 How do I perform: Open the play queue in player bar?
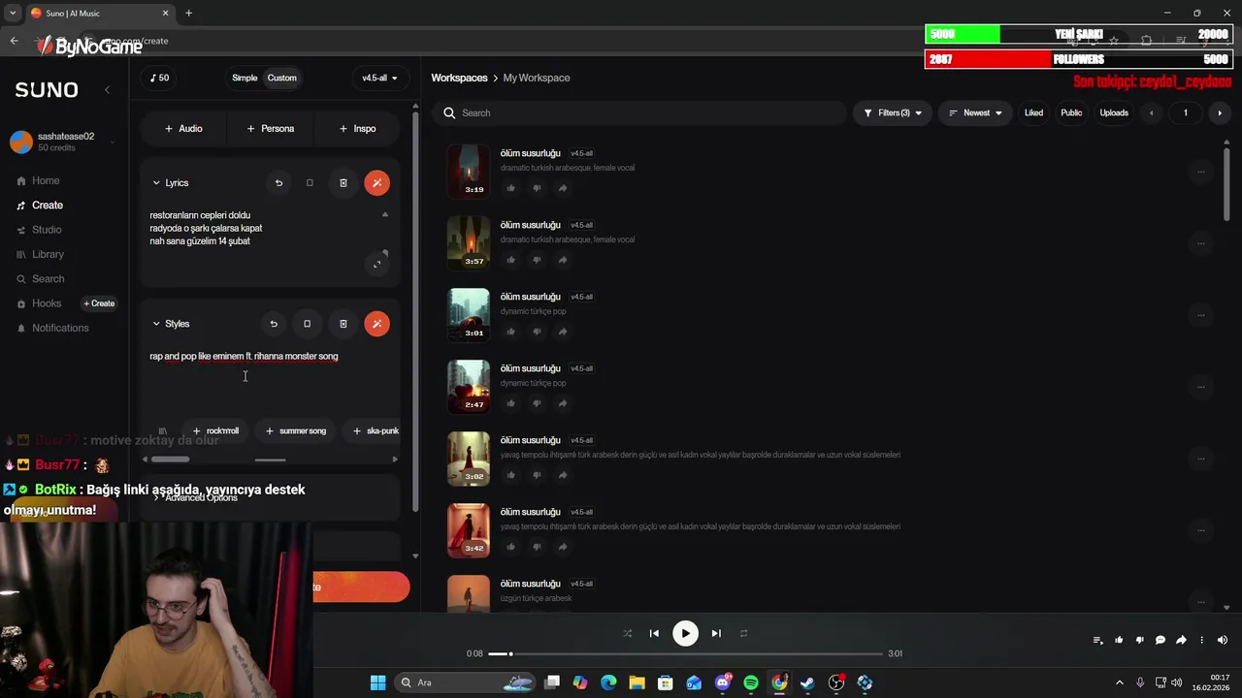[x=1097, y=640]
